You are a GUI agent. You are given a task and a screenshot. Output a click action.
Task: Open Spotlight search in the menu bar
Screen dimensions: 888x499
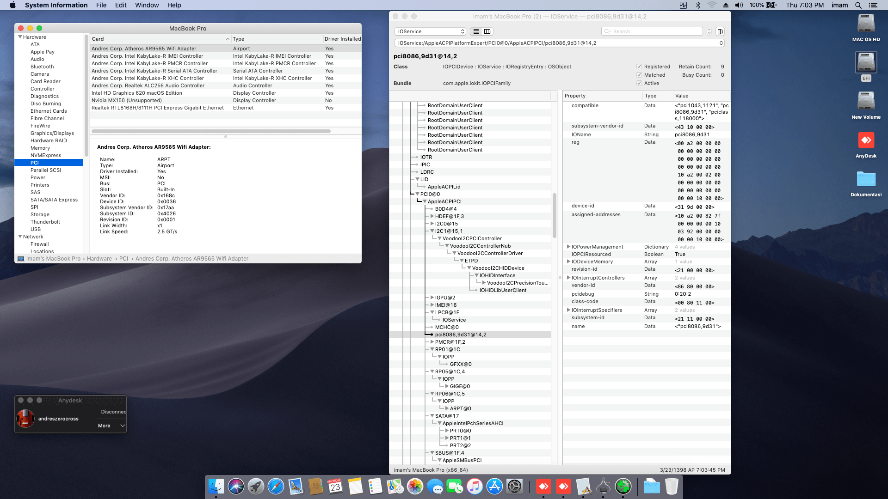coord(858,5)
